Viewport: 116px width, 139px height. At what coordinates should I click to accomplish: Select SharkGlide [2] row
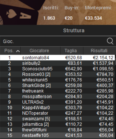tap(58, 85)
